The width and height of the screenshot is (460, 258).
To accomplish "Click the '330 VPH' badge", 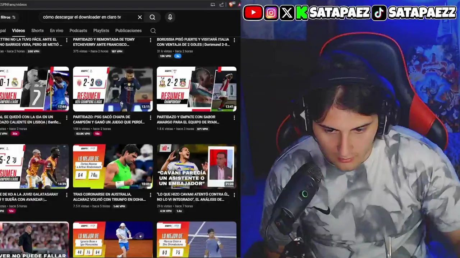I will pos(33,51).
